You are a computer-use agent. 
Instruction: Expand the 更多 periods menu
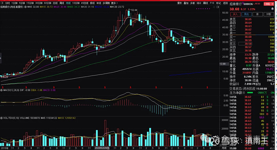114,3
